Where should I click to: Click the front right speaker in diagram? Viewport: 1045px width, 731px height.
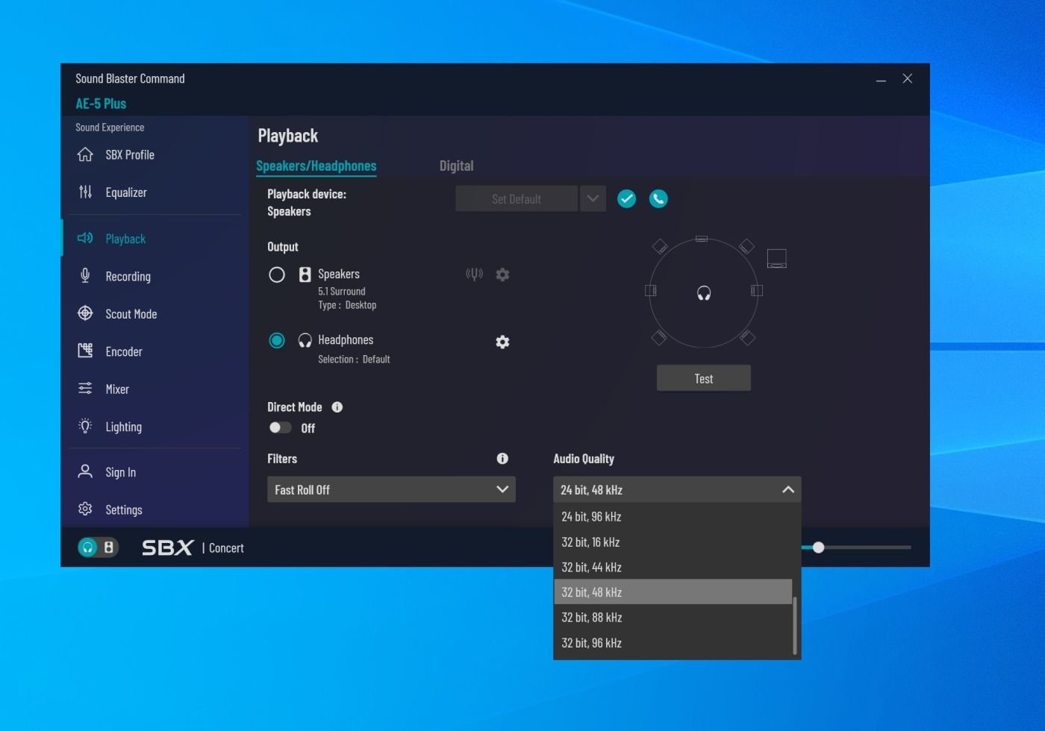pos(746,246)
